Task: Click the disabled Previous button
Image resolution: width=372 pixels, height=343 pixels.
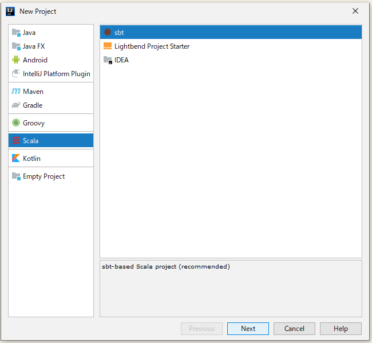Action: point(201,329)
